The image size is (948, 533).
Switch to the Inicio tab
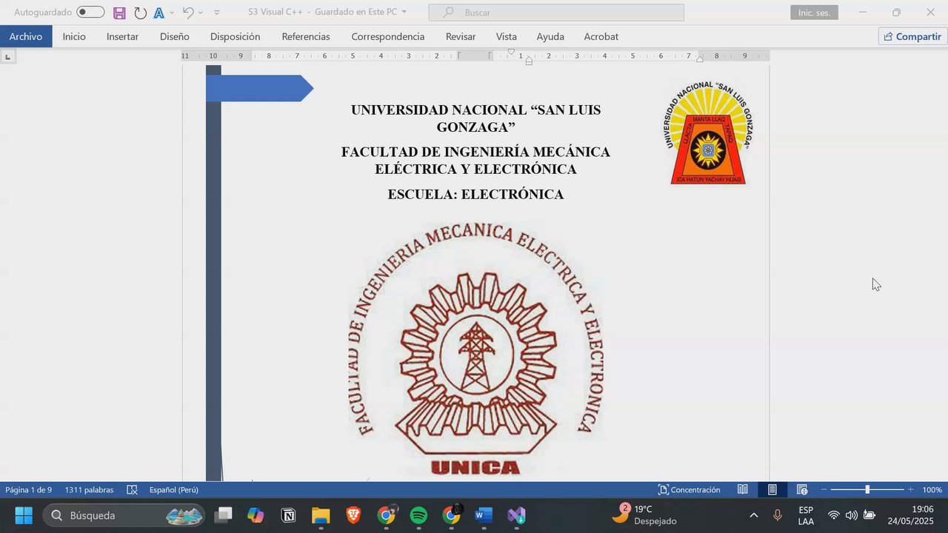(x=74, y=36)
